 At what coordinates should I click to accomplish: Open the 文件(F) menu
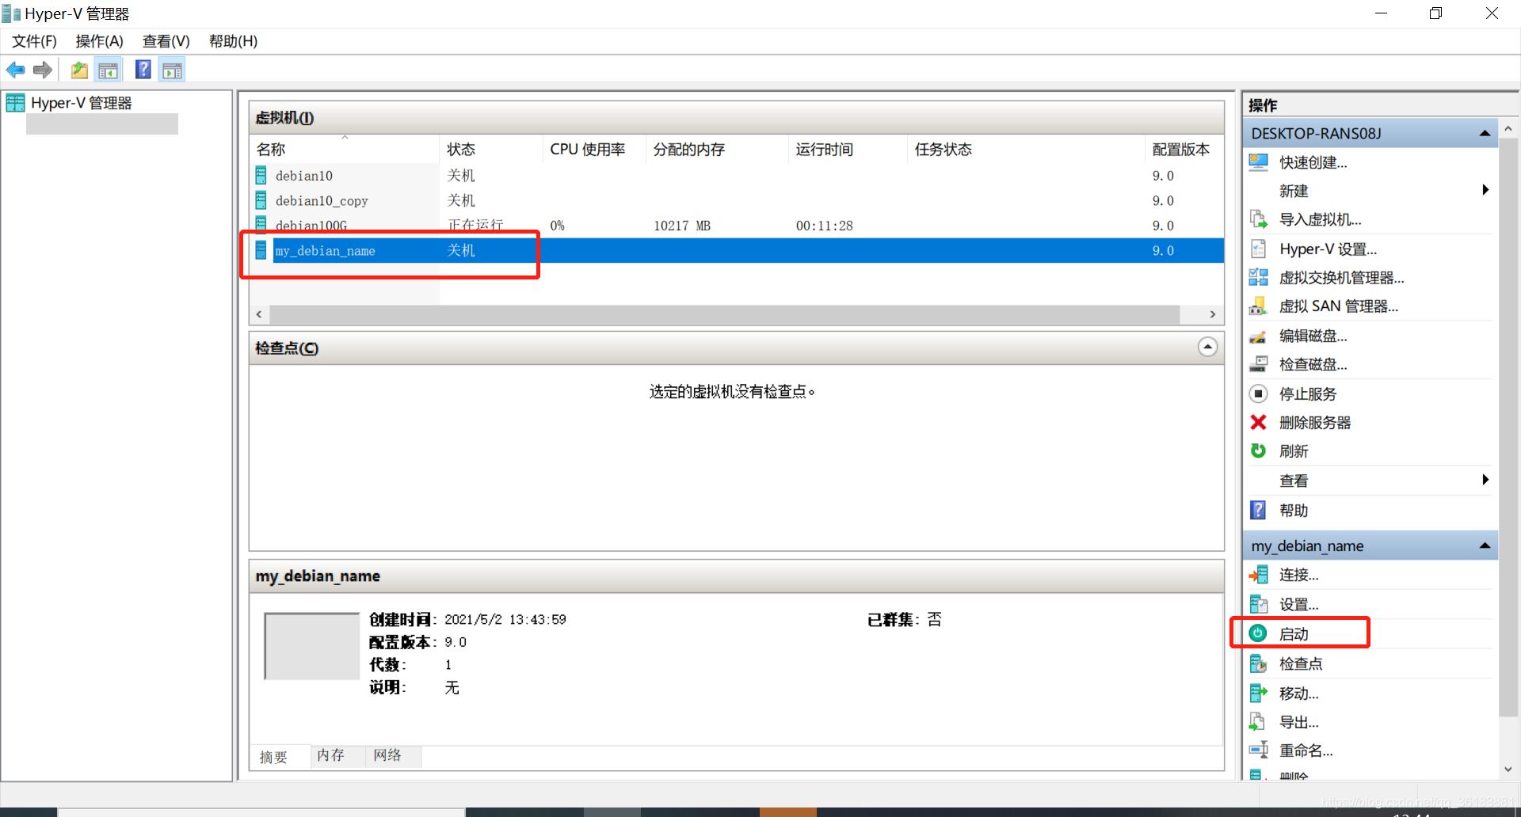[34, 41]
